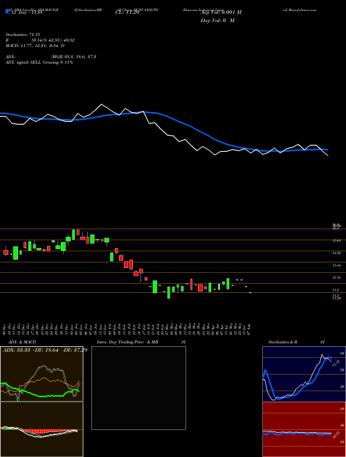Click the 13.44 price axis label
This screenshot has width=346, height=457.
[336, 265]
